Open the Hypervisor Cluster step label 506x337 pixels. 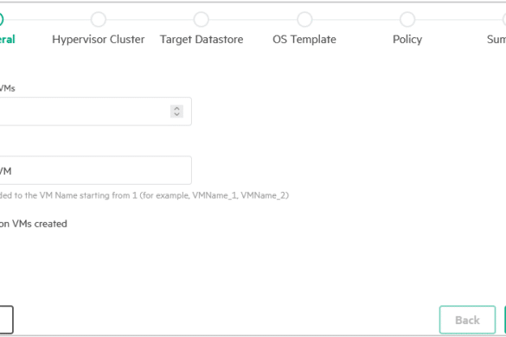99,40
